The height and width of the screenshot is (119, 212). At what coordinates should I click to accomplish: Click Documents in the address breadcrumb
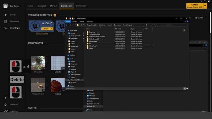coord(117,25)
